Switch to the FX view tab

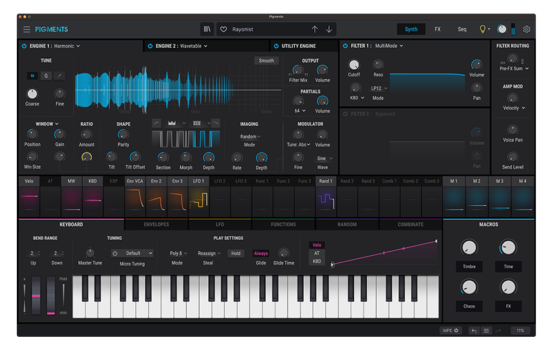(x=438, y=29)
